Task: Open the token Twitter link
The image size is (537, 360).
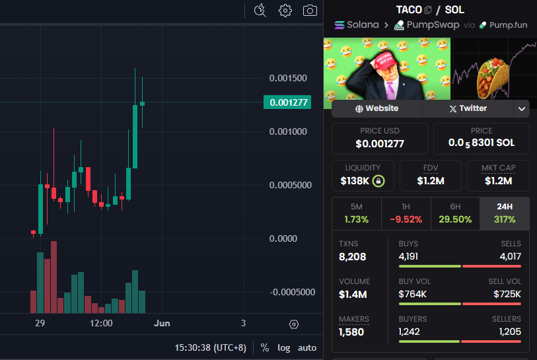Action: (468, 108)
